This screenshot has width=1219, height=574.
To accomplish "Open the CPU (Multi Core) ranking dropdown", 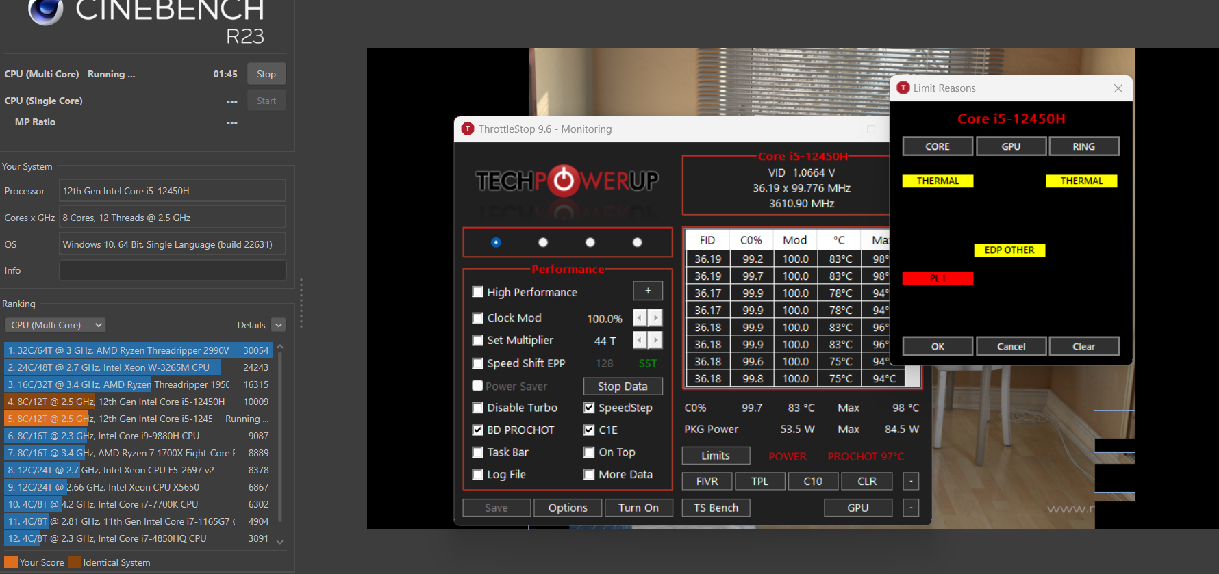I will (x=55, y=325).
